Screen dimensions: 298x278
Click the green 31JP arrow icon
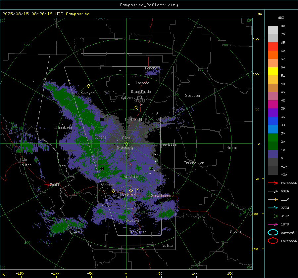click(273, 216)
